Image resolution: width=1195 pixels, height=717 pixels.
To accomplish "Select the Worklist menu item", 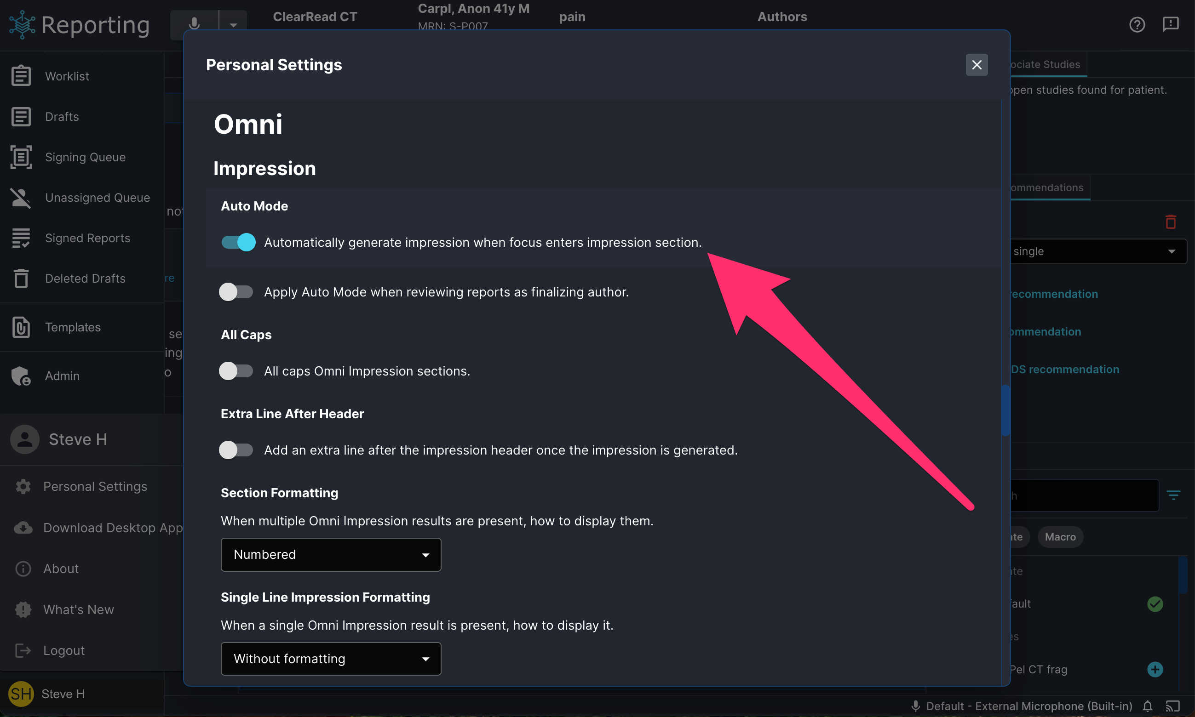I will [x=67, y=76].
